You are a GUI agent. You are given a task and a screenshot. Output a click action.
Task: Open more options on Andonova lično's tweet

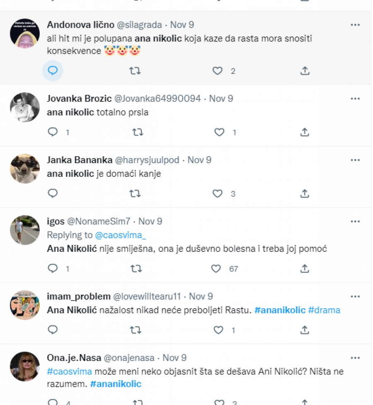355,25
